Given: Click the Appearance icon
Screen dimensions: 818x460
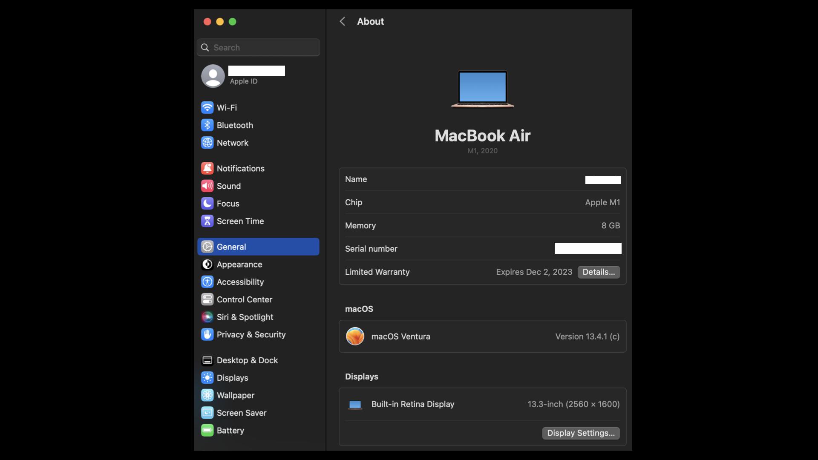Looking at the screenshot, I should [207, 264].
